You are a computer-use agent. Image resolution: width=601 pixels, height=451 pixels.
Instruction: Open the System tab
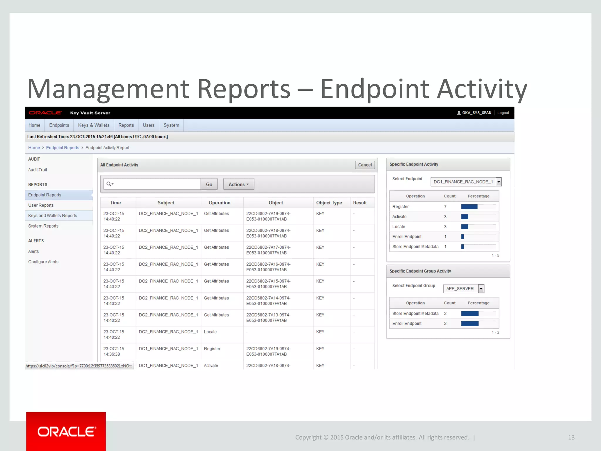click(171, 125)
